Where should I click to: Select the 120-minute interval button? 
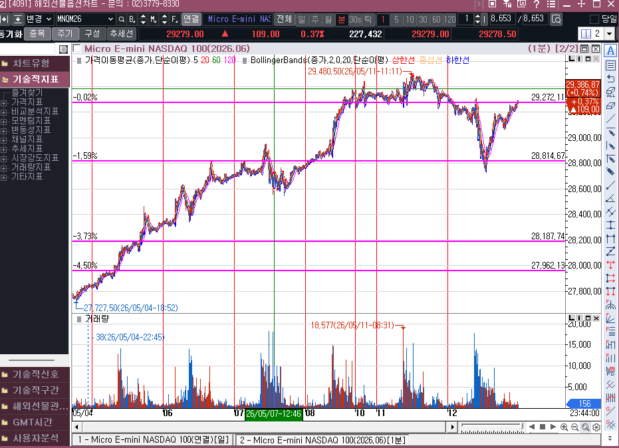[449, 19]
